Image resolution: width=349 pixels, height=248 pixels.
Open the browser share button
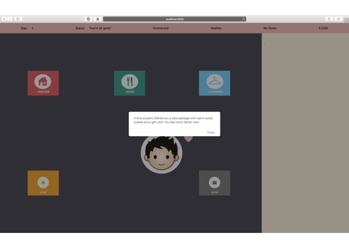point(329,19)
